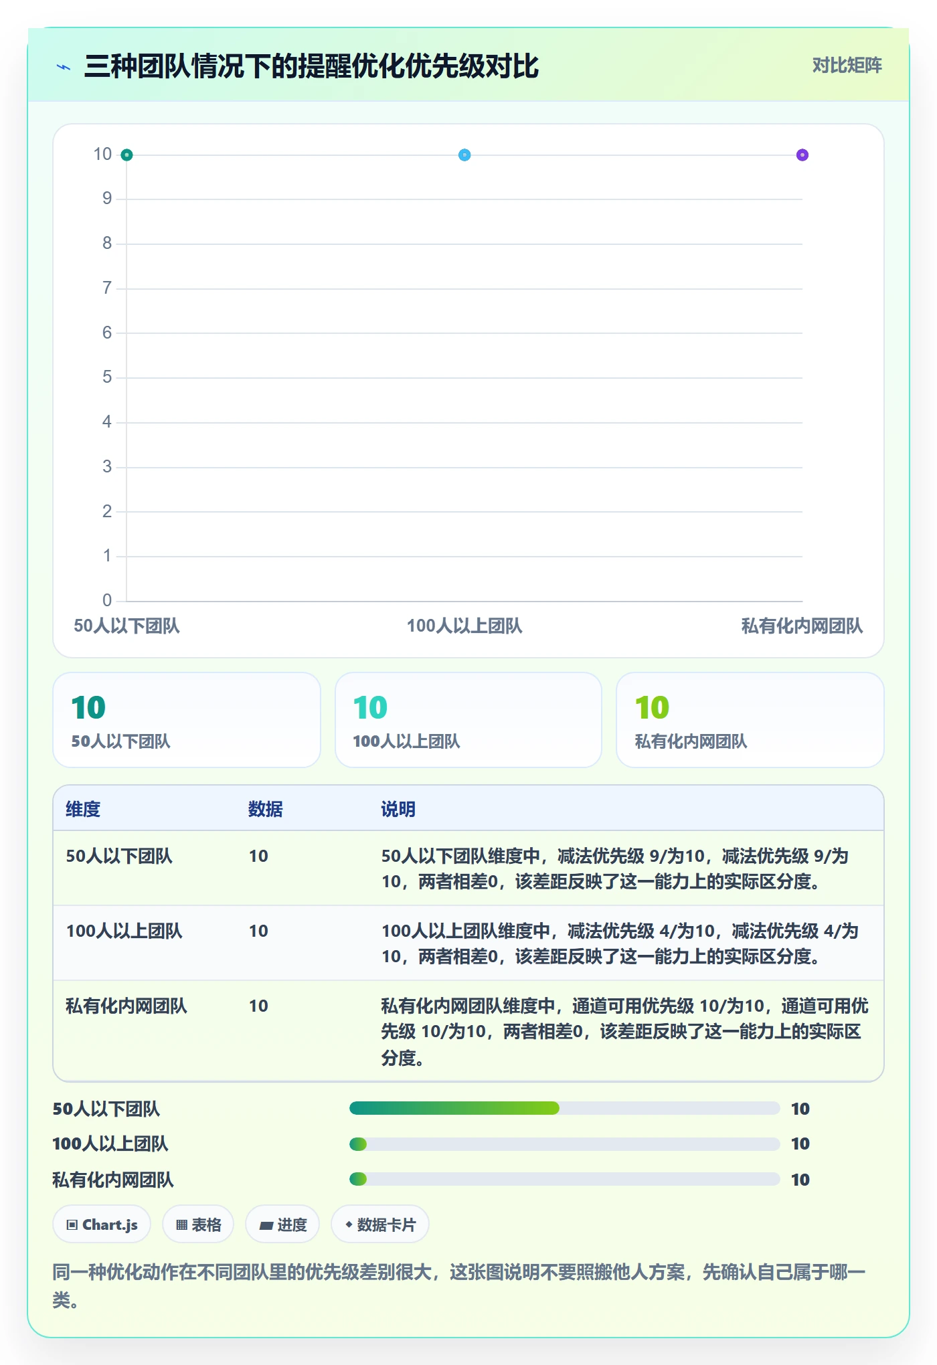This screenshot has height=1365, width=937.
Task: Click the description starting 私有化内网团队维度中
Action: [x=624, y=1031]
